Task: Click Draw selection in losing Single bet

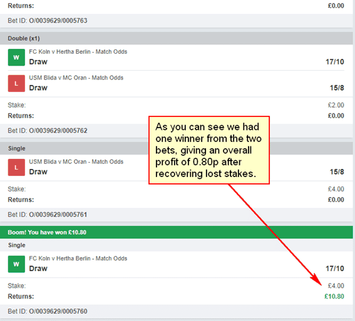Action: pos(38,171)
